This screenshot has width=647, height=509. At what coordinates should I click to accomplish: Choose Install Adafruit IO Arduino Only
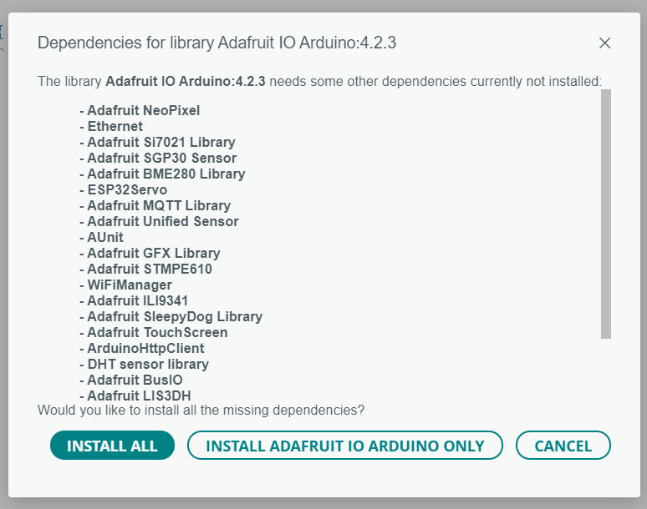[x=344, y=446]
